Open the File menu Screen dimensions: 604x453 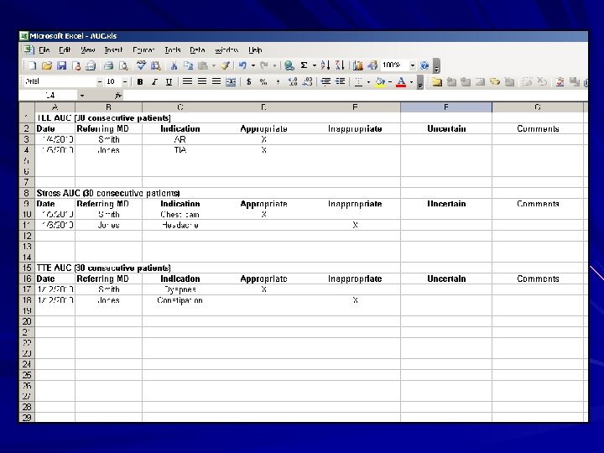(x=44, y=50)
